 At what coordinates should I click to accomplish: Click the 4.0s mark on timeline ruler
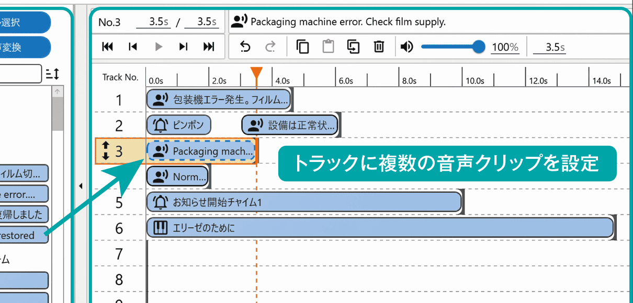coord(282,81)
